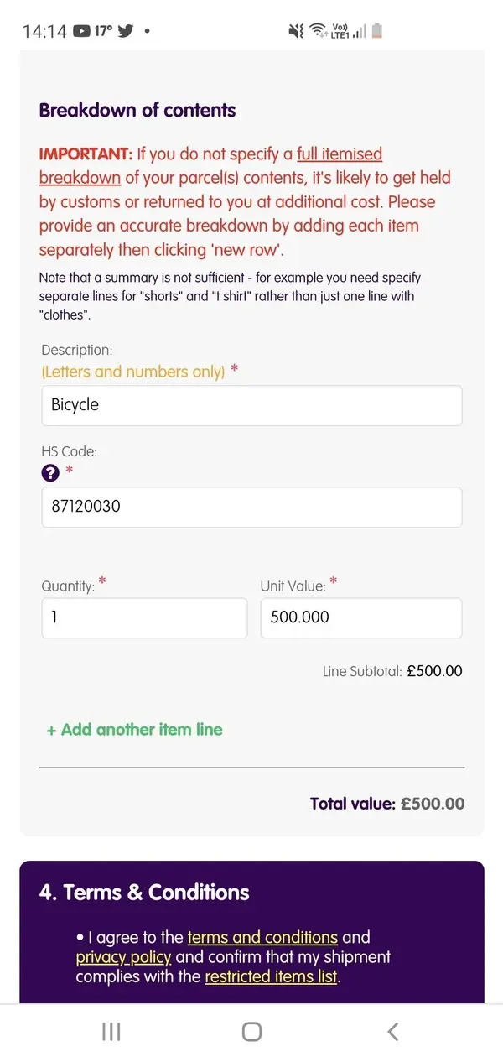Open the terms and conditions link
The image size is (503, 1062).
pyautogui.click(x=262, y=937)
